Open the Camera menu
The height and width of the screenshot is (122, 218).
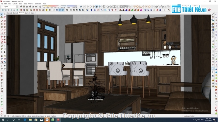click(x=15, y=4)
